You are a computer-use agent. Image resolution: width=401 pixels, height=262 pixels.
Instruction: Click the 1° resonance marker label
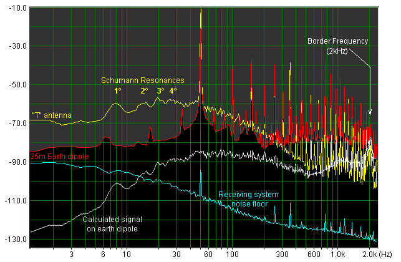point(118,91)
